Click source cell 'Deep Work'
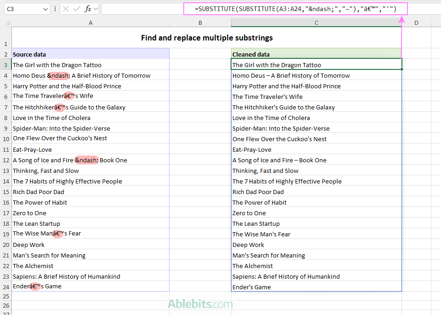The image size is (441, 315). (90, 244)
